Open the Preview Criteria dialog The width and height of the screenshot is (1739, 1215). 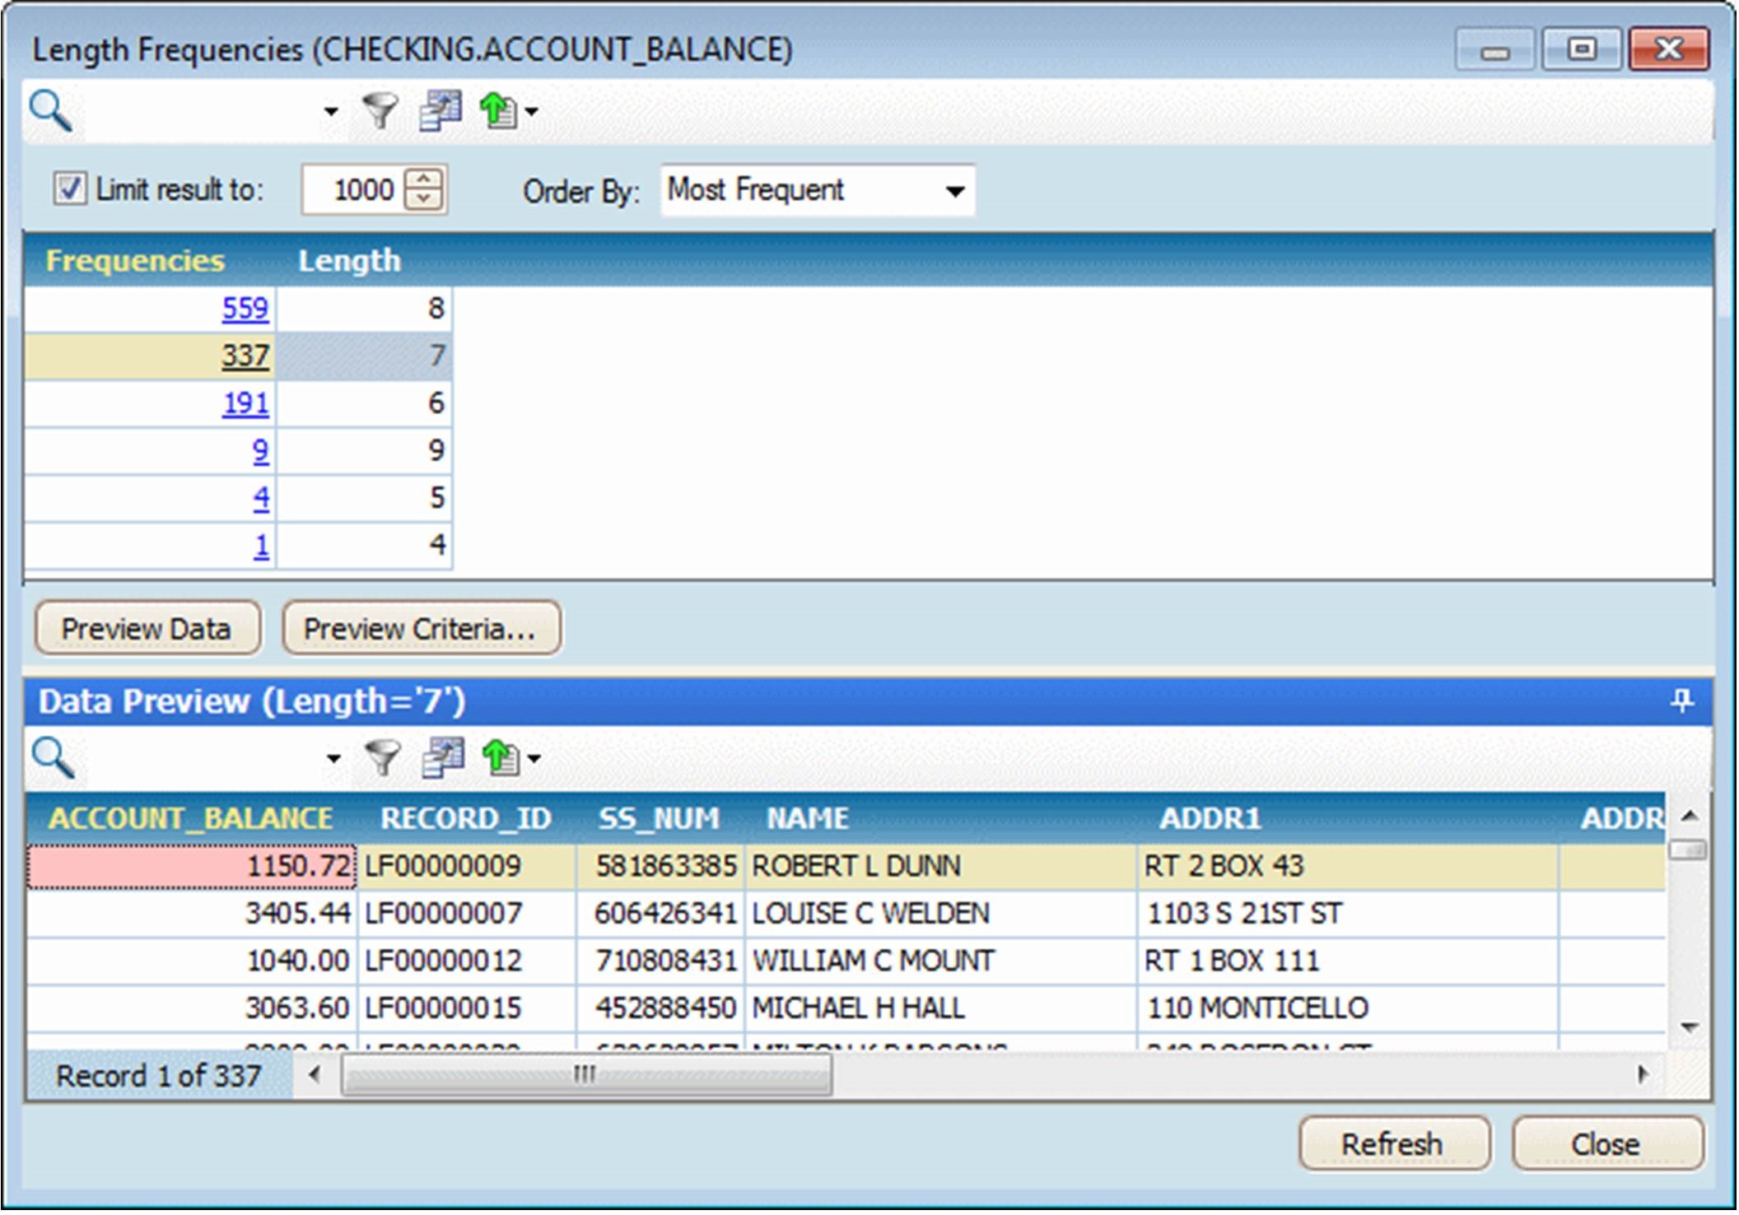tap(421, 629)
